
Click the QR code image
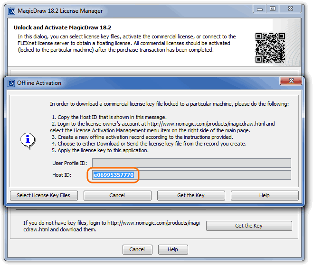click(270, 47)
